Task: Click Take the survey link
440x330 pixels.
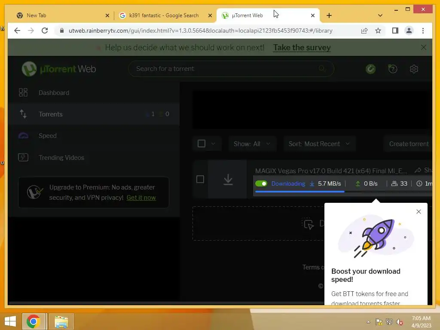Action: [x=302, y=47]
